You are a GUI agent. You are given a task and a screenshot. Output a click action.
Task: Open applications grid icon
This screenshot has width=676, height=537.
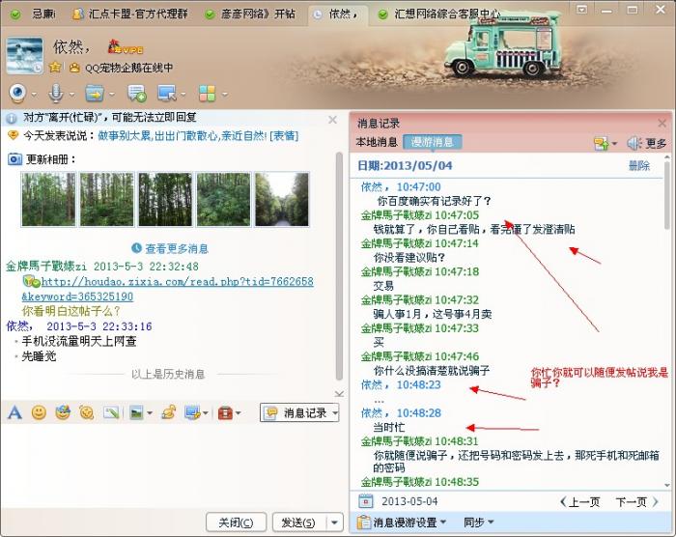tap(208, 93)
